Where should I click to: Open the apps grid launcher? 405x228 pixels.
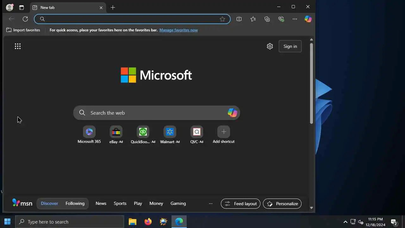(18, 46)
